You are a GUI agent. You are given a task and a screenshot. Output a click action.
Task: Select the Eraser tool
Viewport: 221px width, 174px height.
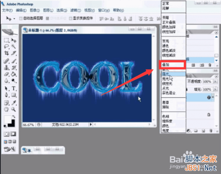(x=6, y=74)
